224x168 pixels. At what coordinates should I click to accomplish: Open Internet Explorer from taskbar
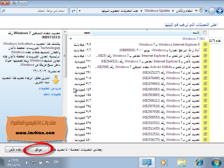click(x=199, y=163)
